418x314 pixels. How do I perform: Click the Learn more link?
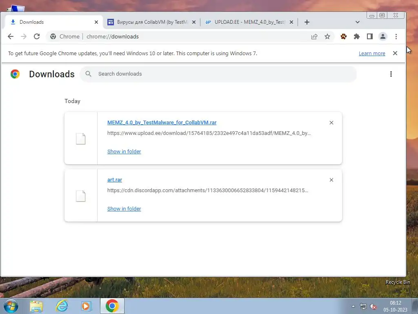[x=372, y=54]
